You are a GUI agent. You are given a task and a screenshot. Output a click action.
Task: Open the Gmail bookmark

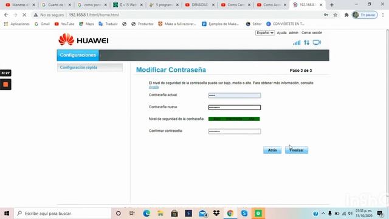[42, 24]
